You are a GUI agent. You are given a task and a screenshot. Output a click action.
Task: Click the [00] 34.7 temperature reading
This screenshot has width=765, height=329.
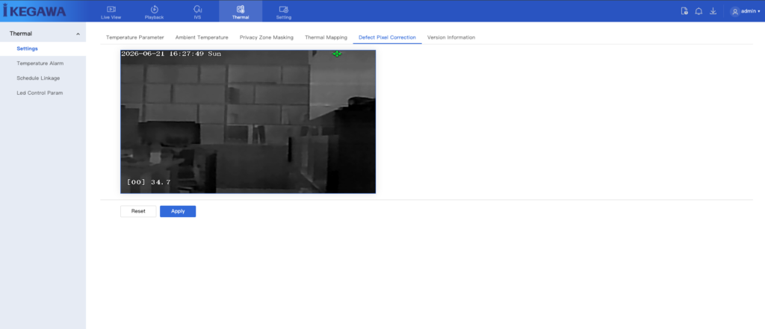click(x=149, y=182)
